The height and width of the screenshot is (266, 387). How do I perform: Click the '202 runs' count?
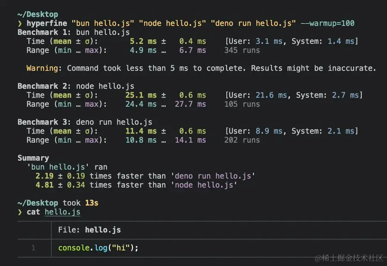(x=242, y=140)
